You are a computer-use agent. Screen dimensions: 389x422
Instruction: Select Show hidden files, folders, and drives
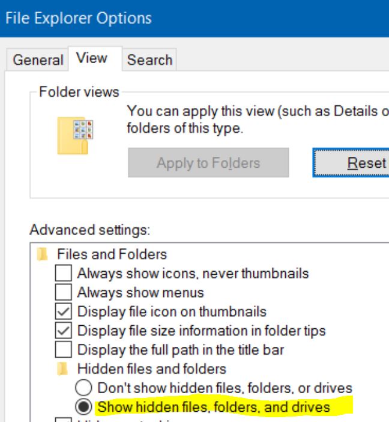pos(83,406)
